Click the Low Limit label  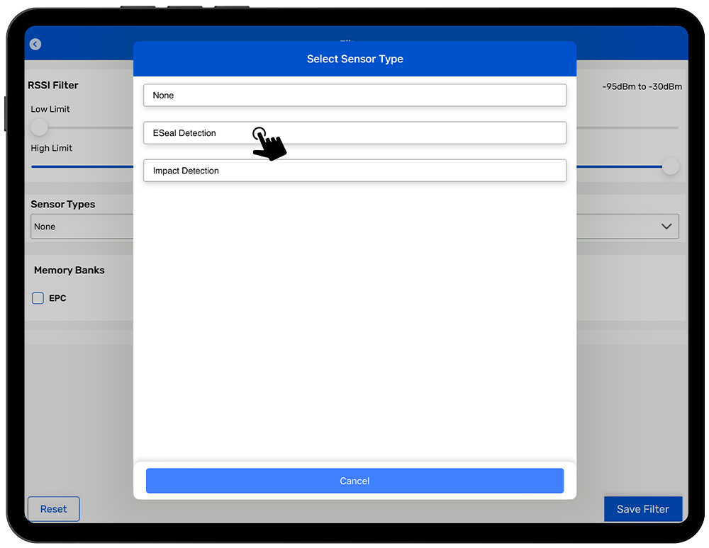tap(50, 109)
